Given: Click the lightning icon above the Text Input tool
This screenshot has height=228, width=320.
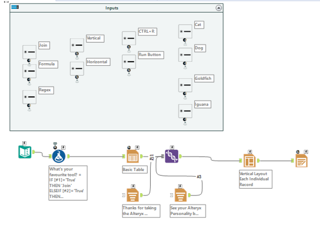Looking at the screenshot, I should click(24, 143).
